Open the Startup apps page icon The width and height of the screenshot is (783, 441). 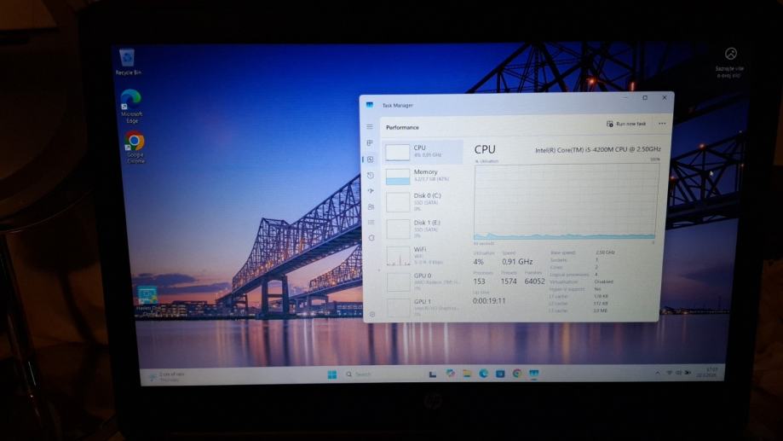tap(371, 191)
